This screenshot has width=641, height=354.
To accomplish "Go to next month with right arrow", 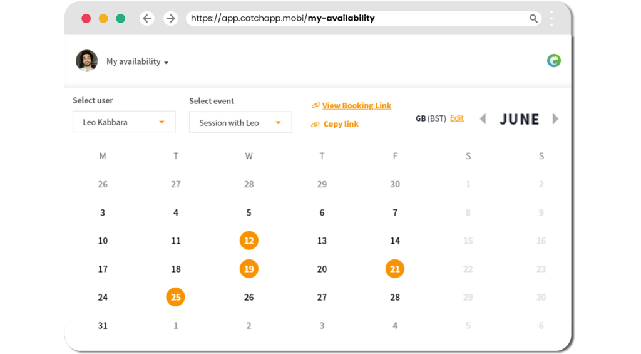I will point(555,118).
